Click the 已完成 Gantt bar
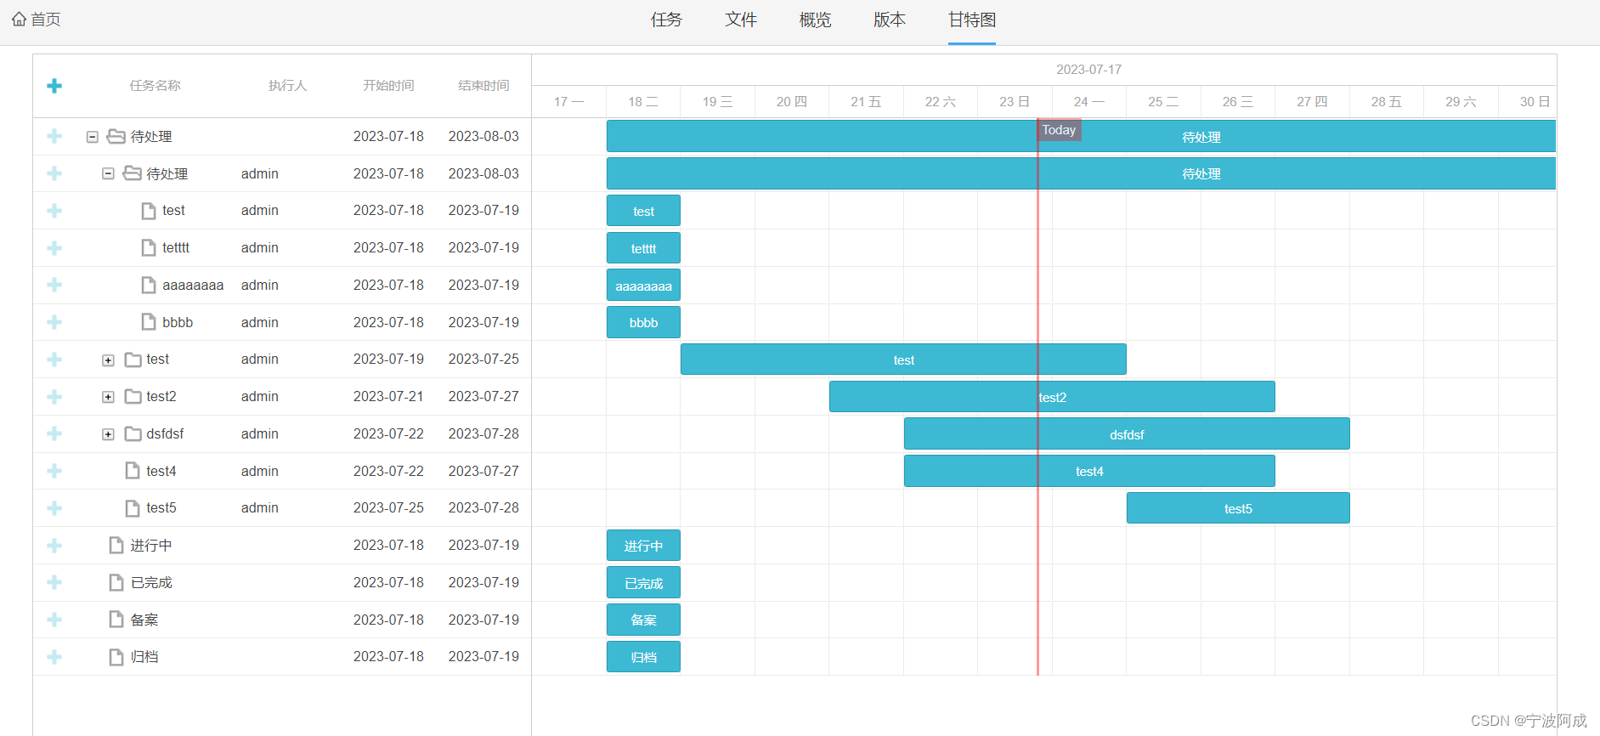Screen dimensions: 1600x736 pos(643,583)
